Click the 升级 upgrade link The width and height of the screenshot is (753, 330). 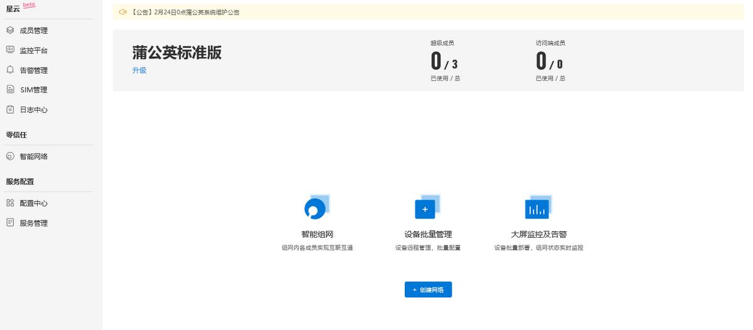139,70
